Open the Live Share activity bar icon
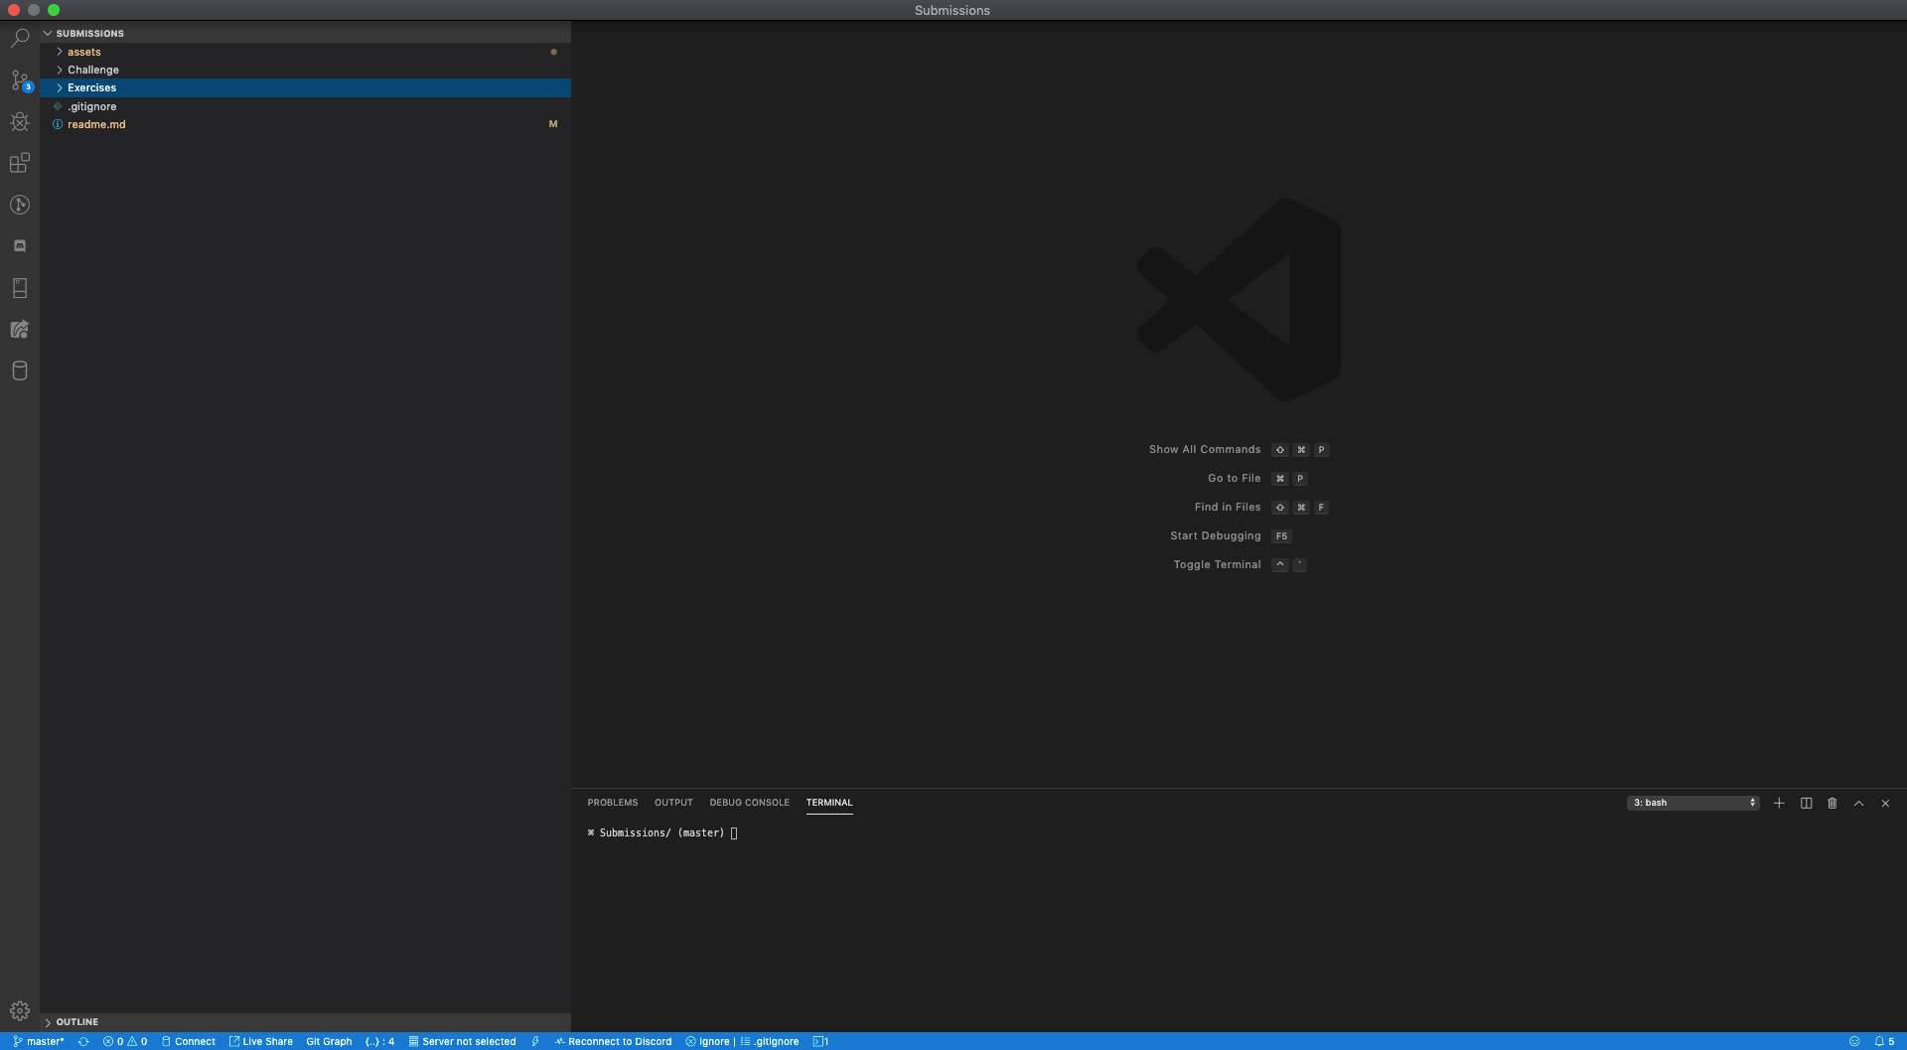This screenshot has width=1907, height=1050. click(20, 329)
